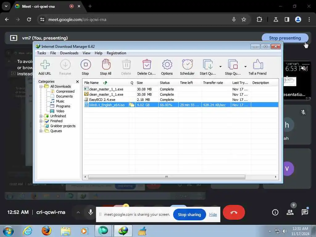Click the grayed Delete trash icon
316x237 pixels.
126,67
